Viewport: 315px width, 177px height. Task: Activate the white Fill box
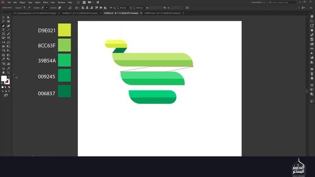(x=4, y=79)
